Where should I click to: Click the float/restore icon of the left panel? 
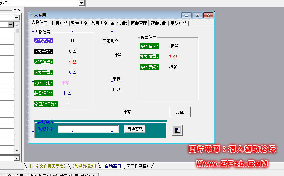click(x=15, y=10)
